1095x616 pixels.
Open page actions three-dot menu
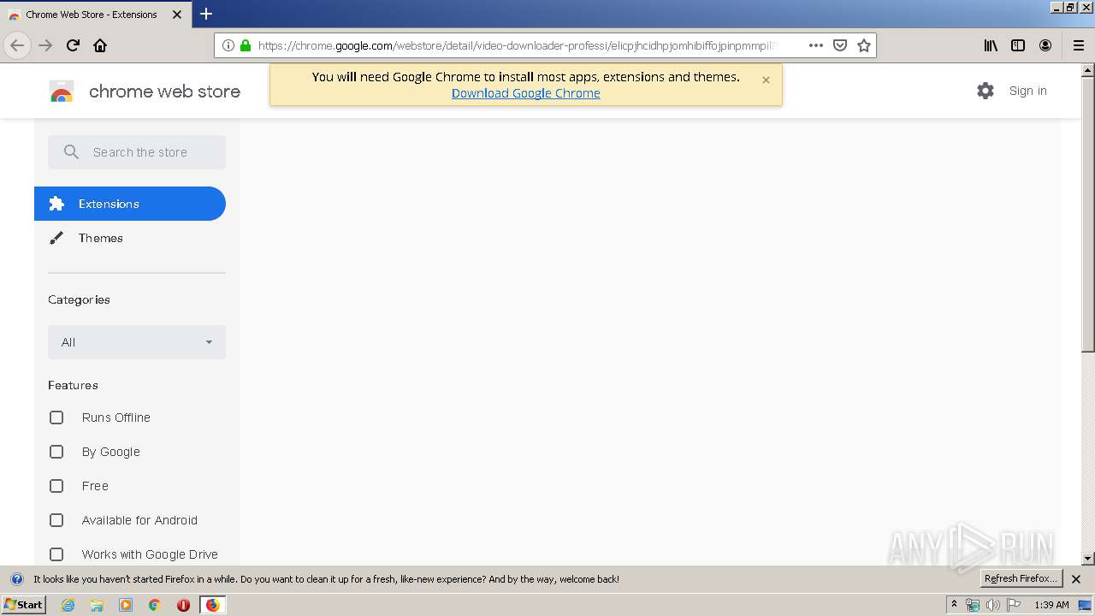point(815,45)
